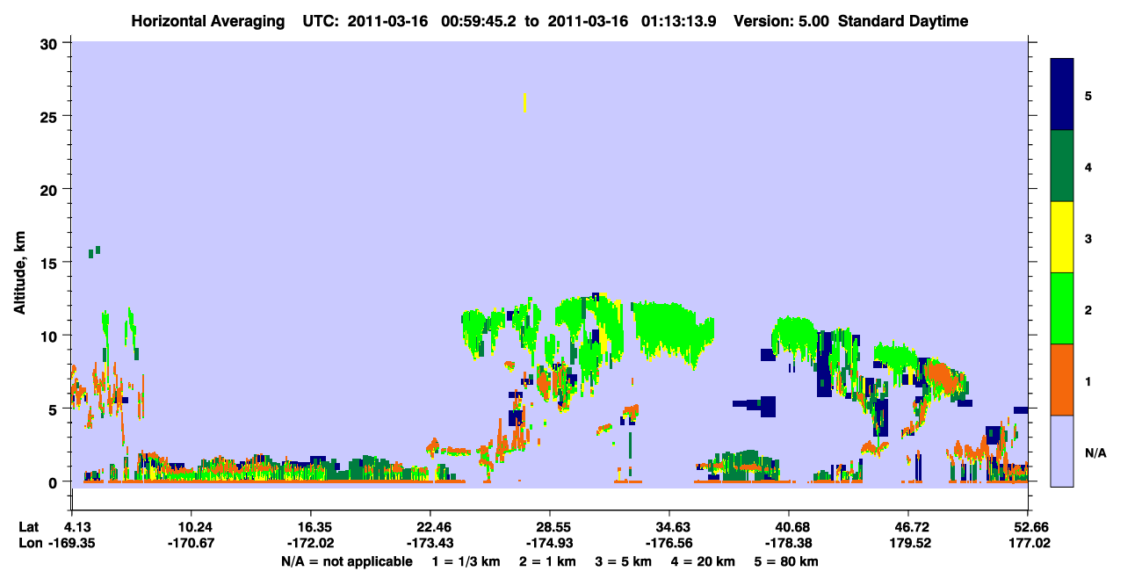Image resolution: width=1142 pixels, height=586 pixels.
Task: Click the end time '01:13:13.9'
Action: pyautogui.click(x=680, y=21)
